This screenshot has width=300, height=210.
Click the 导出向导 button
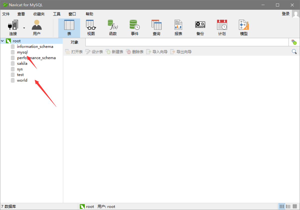point(181,52)
